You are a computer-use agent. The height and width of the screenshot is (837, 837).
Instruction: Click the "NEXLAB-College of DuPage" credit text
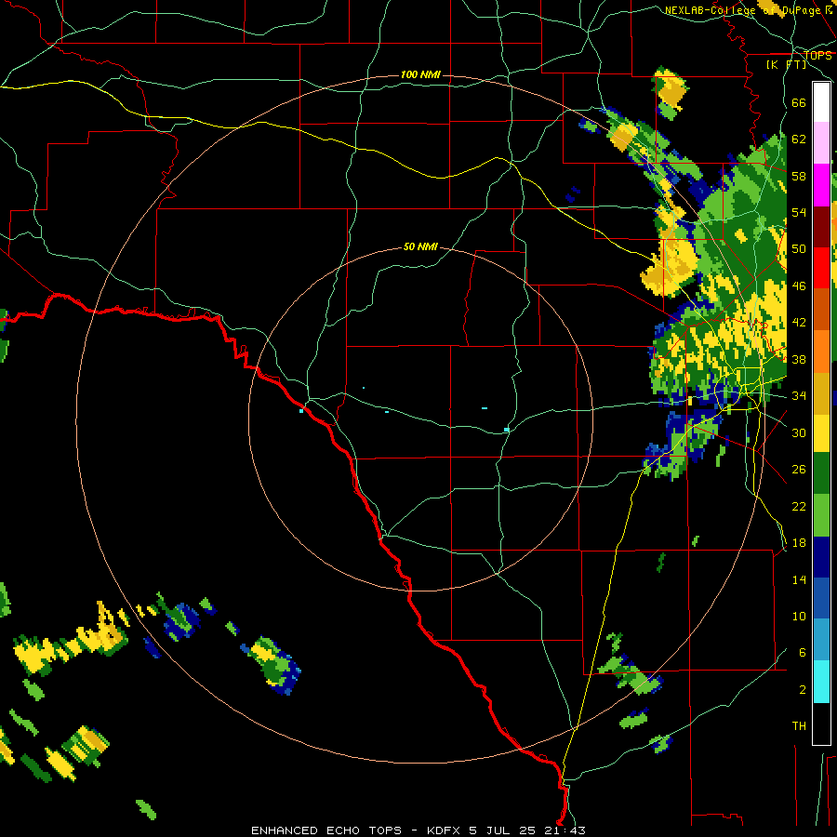click(742, 10)
